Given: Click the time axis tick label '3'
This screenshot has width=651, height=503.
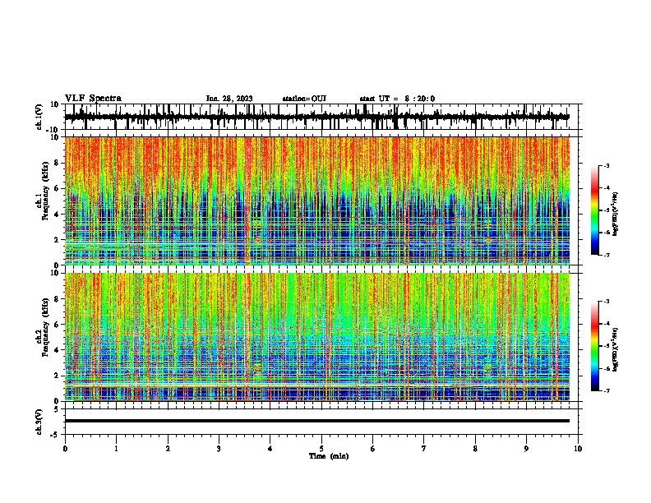Looking at the screenshot, I should click(219, 449).
